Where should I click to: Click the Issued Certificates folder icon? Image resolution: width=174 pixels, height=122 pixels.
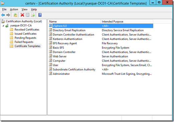click(x=11, y=34)
